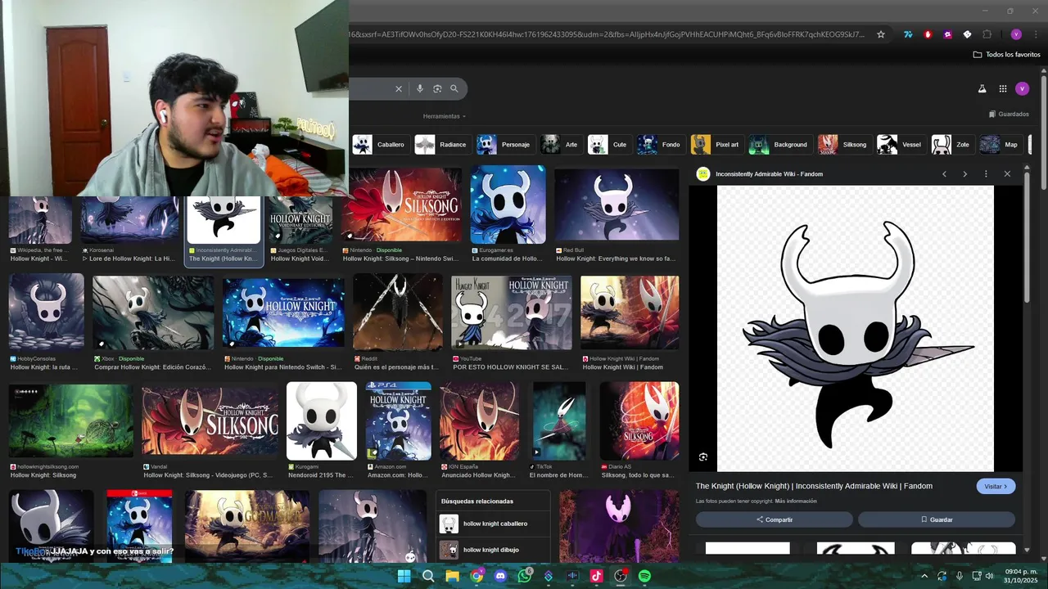This screenshot has height=589, width=1048.
Task: Click the Visitar button
Action: click(996, 486)
